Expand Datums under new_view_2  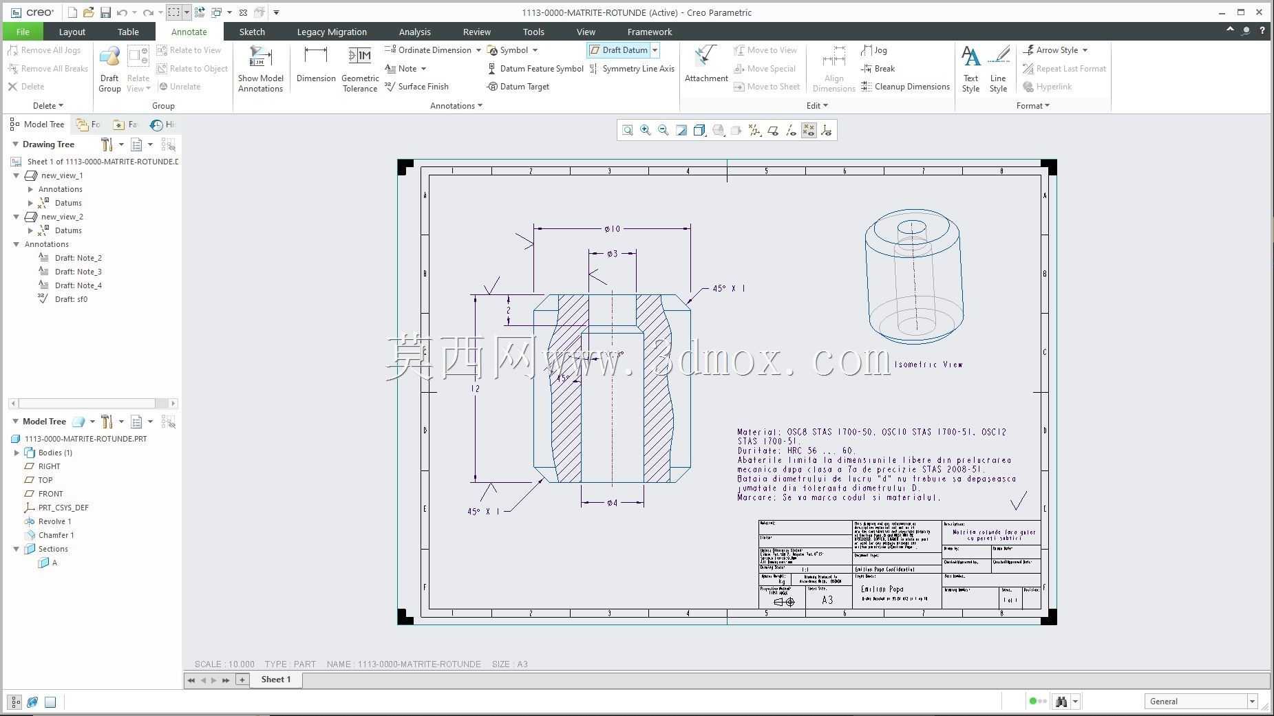[30, 230]
